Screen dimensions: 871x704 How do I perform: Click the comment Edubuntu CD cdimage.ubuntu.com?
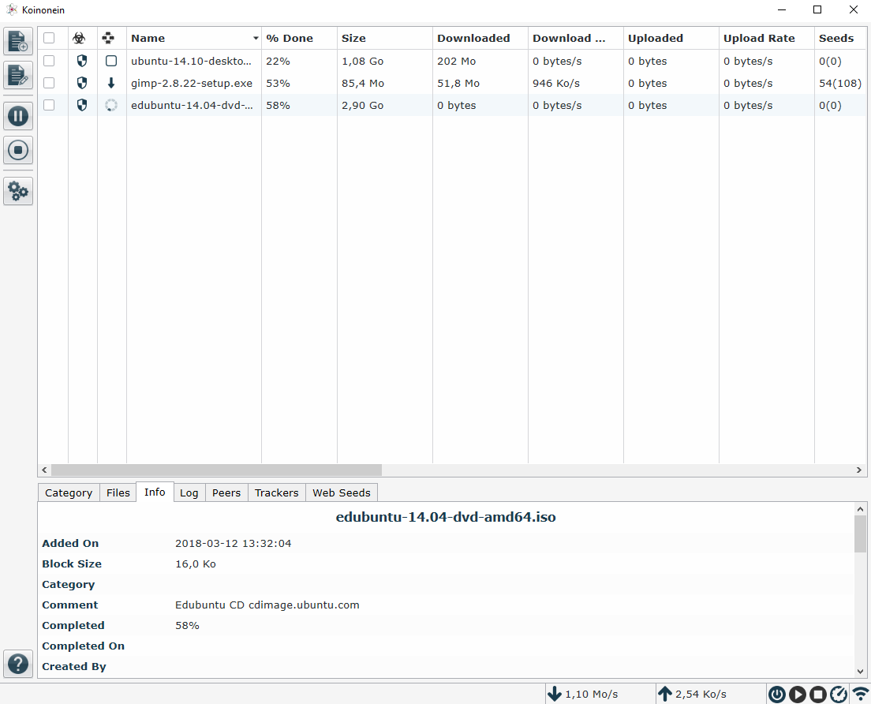coord(267,605)
